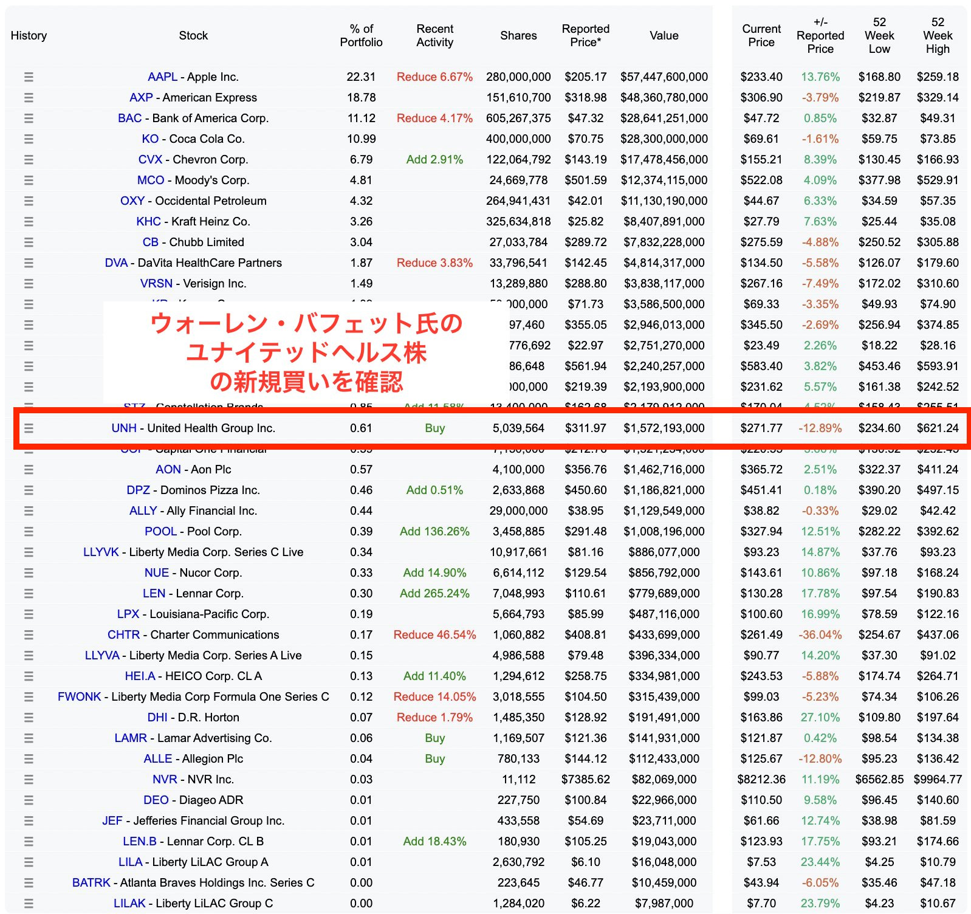Open history icon for NUE row
This screenshot has width=971, height=914.
click(29, 573)
